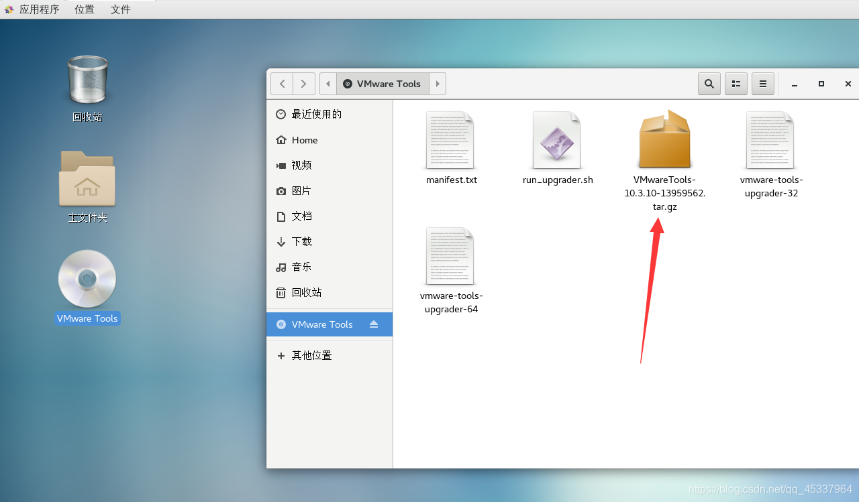859x502 pixels.
Task: Select Home in the sidebar
Action: click(330, 140)
